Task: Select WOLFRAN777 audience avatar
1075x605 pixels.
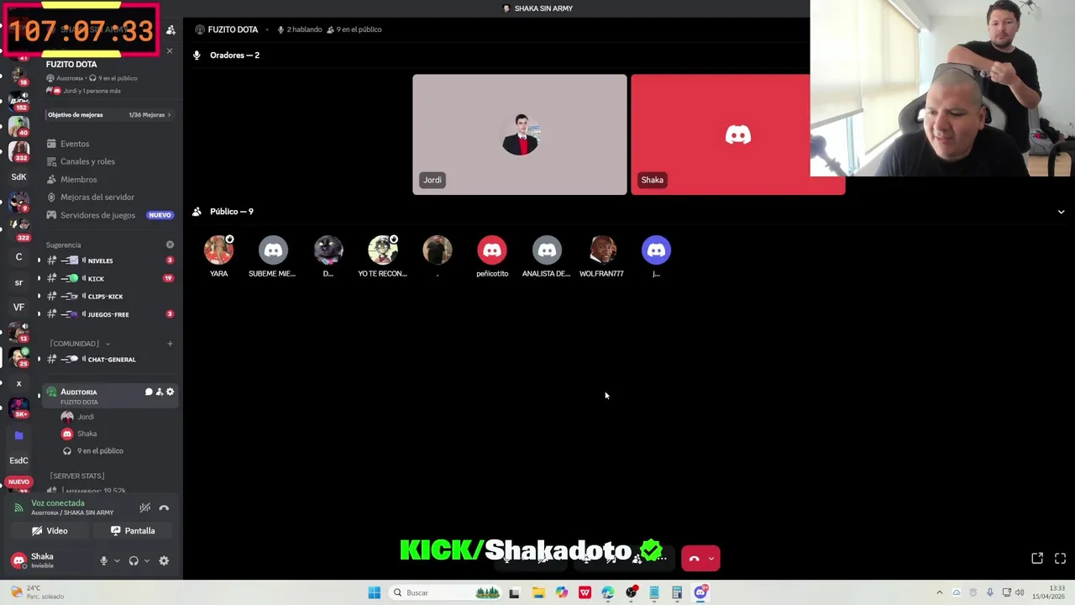Action: click(601, 250)
